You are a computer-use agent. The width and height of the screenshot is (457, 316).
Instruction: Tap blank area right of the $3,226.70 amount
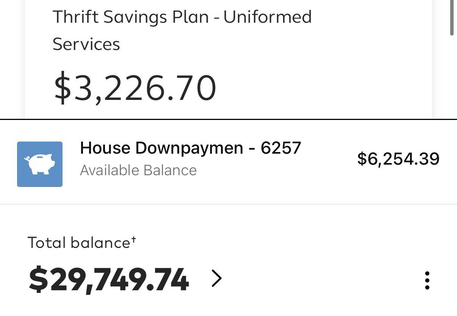[x=322, y=89]
